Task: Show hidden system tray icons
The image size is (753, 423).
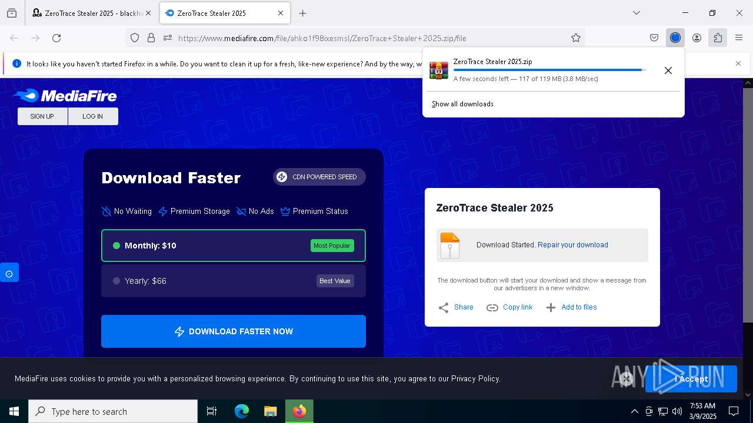Action: coord(634,411)
